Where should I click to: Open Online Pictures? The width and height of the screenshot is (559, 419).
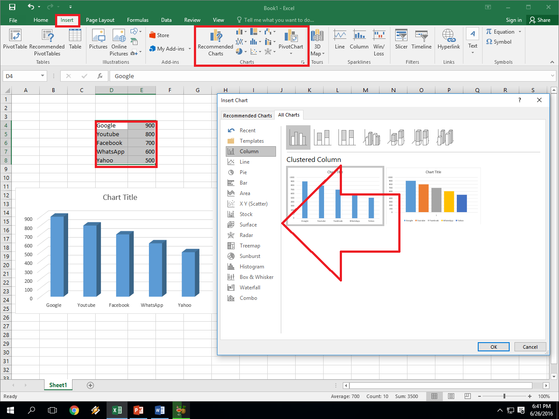pyautogui.click(x=119, y=43)
